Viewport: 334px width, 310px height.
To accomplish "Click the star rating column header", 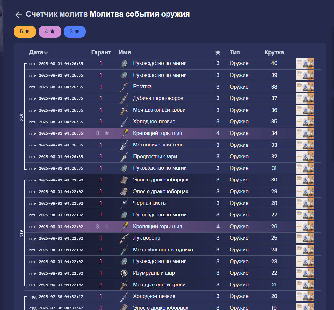I will coord(218,52).
